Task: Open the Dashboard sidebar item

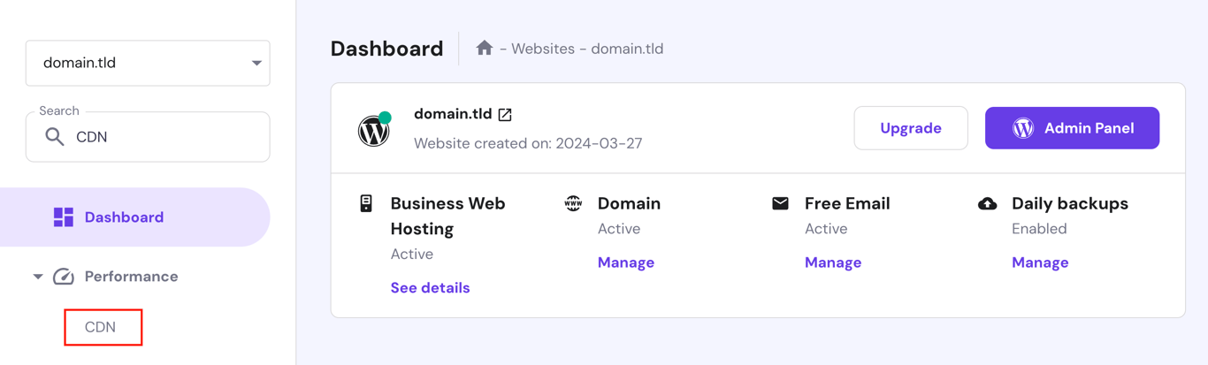Action: tap(134, 217)
